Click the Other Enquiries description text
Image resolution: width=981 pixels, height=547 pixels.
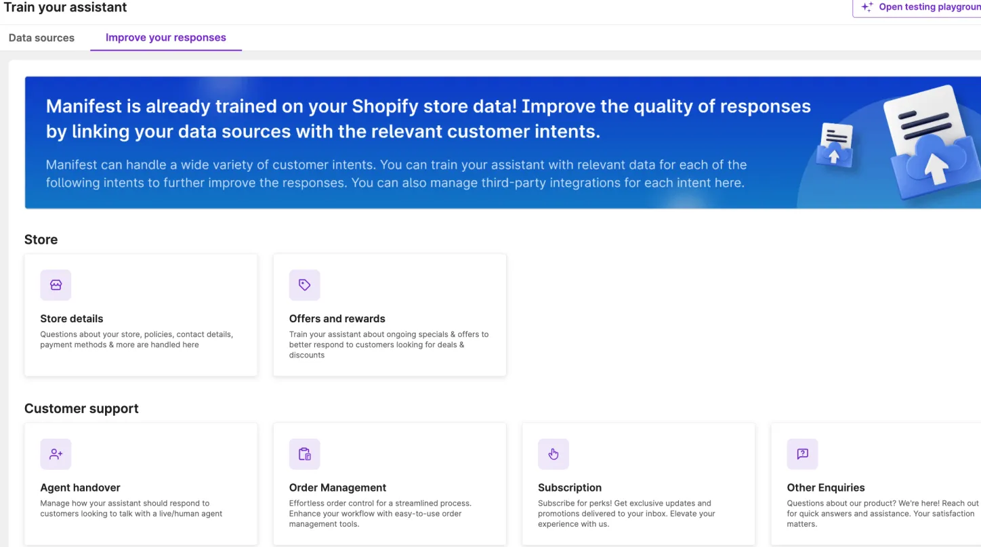pyautogui.click(x=883, y=514)
